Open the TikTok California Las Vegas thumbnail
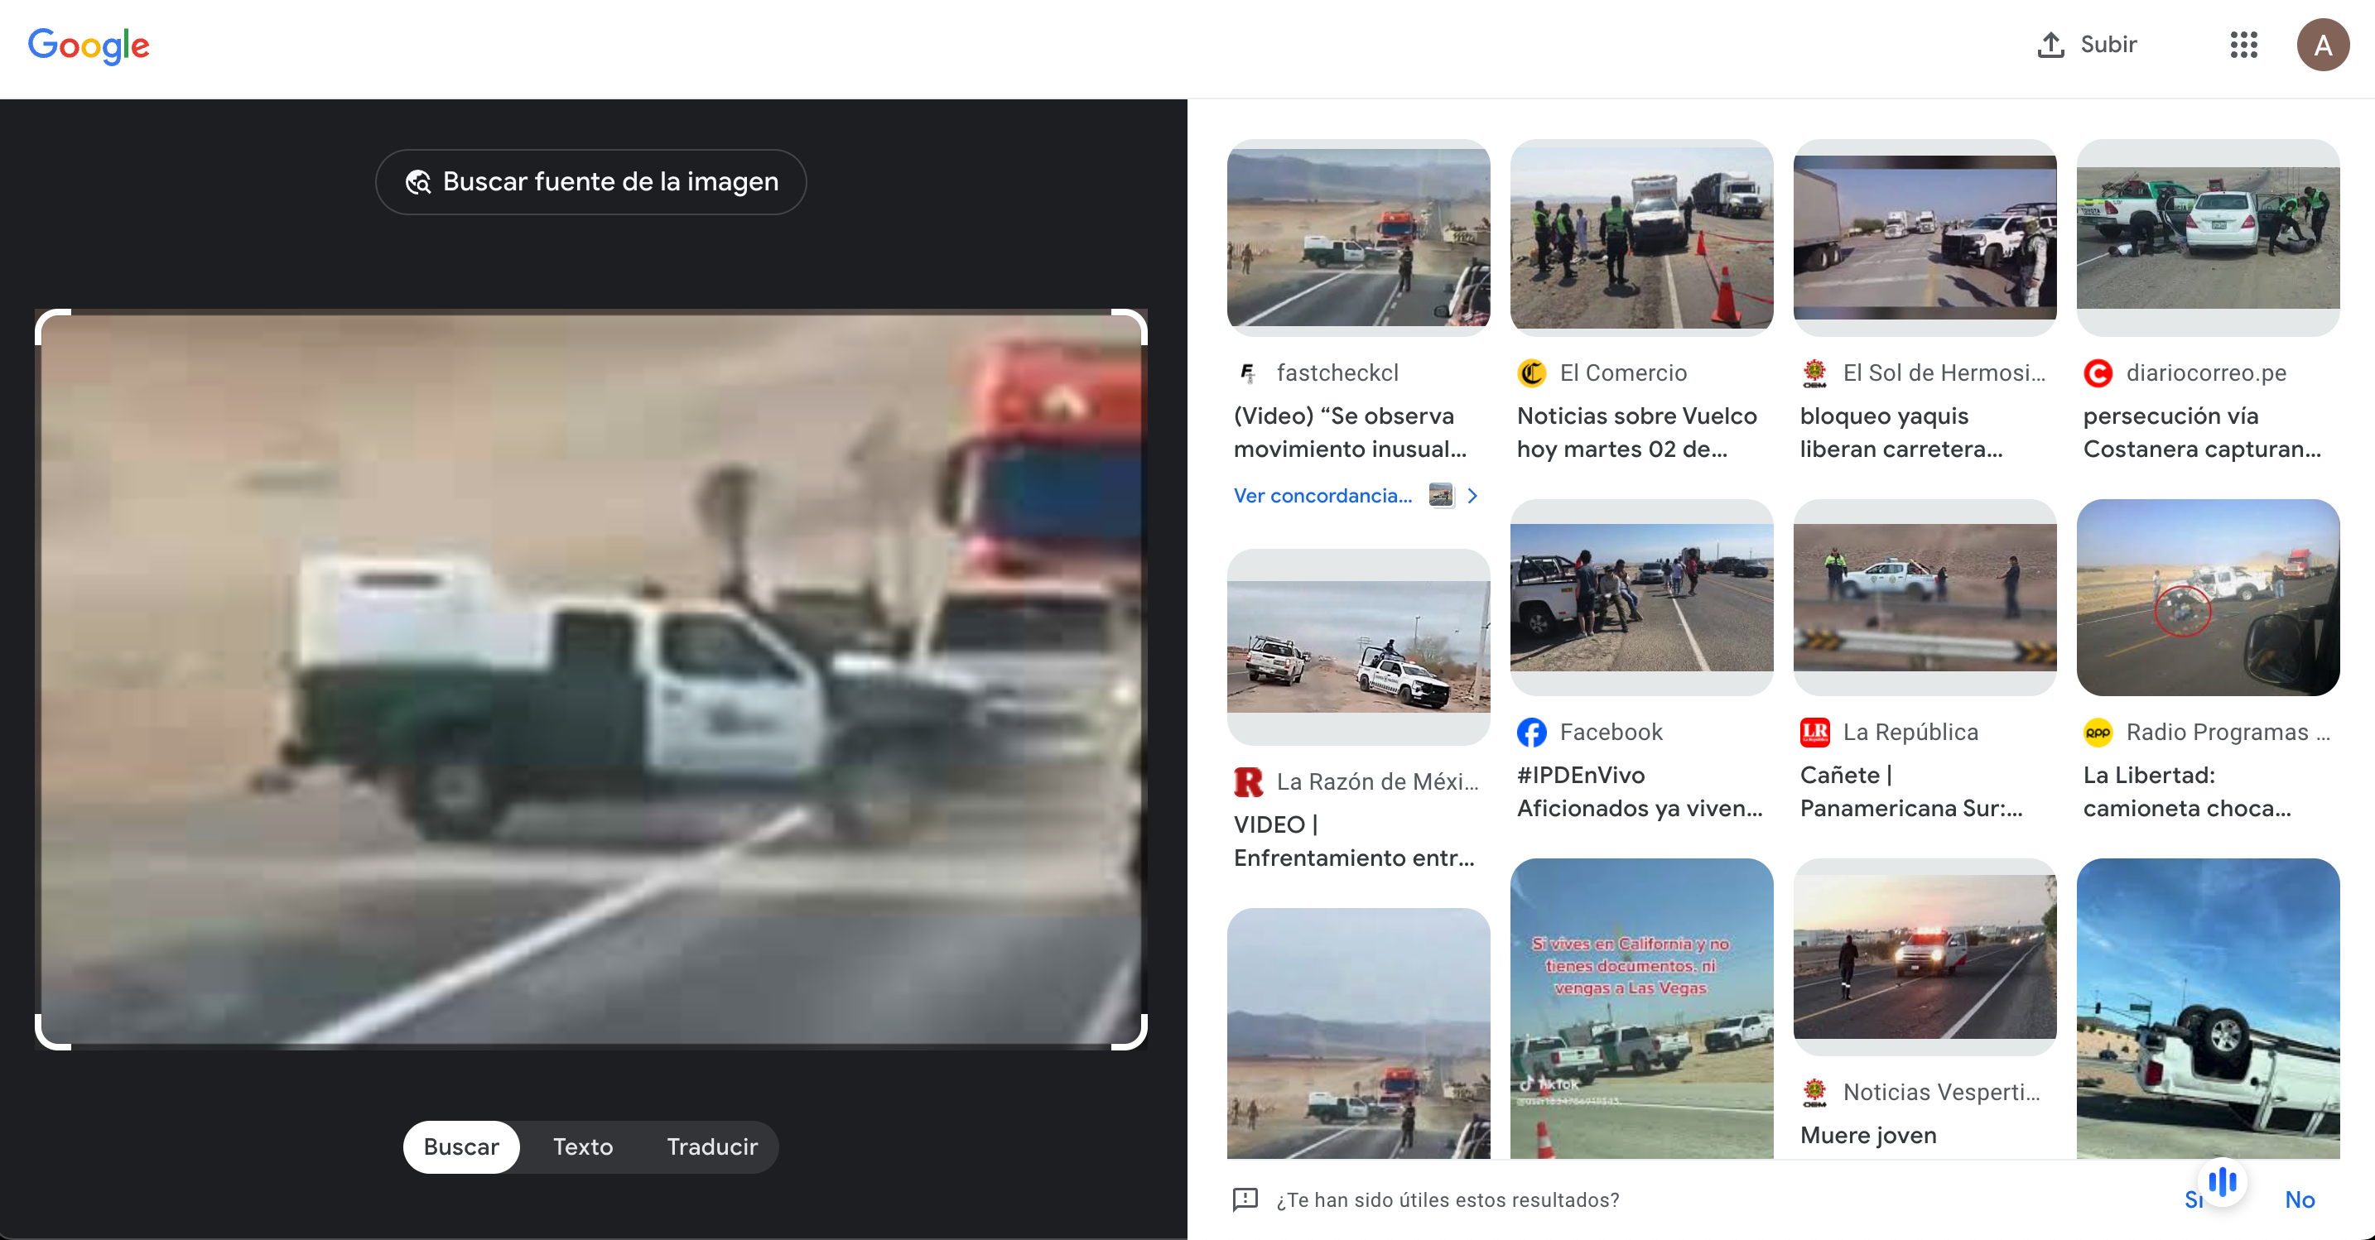Screen dimensions: 2375x1240 tap(1641, 1007)
